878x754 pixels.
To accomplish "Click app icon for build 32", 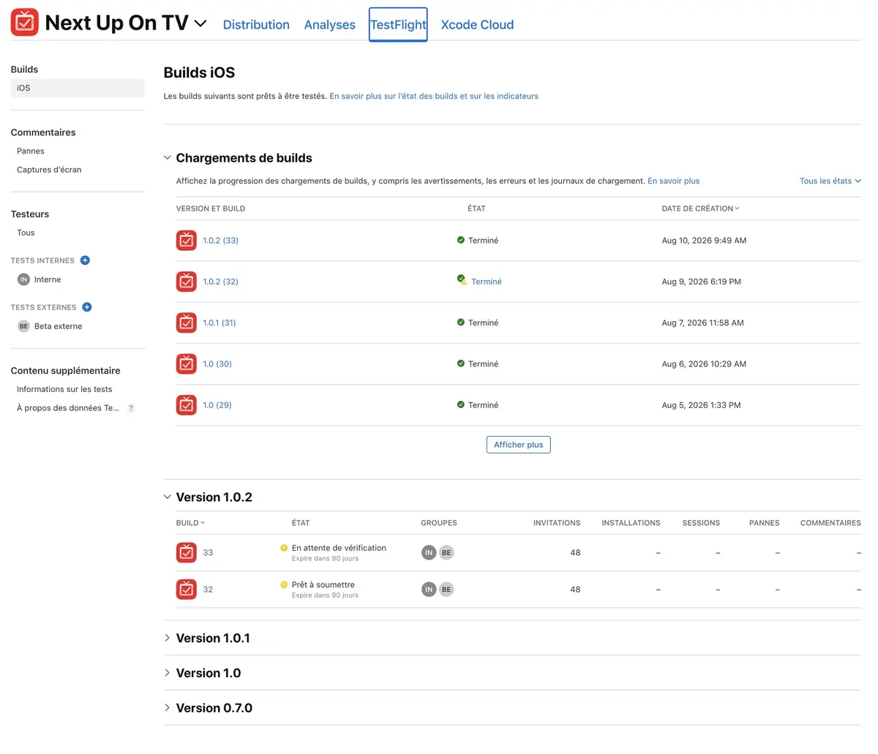I will click(187, 589).
